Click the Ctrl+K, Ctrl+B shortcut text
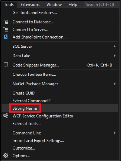This screenshot has height=161, width=121. (99, 65)
